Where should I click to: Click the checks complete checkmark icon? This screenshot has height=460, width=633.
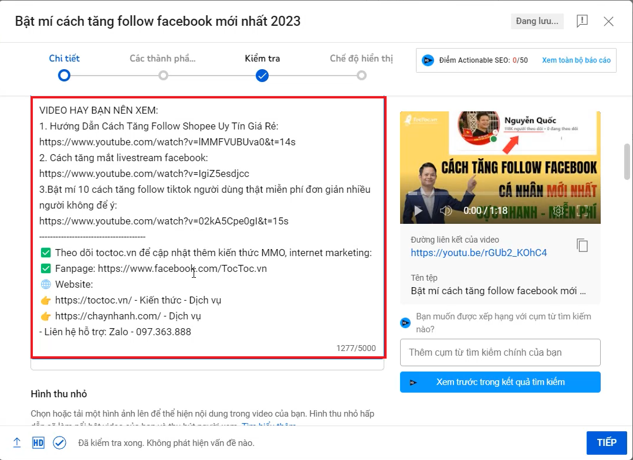(x=59, y=442)
